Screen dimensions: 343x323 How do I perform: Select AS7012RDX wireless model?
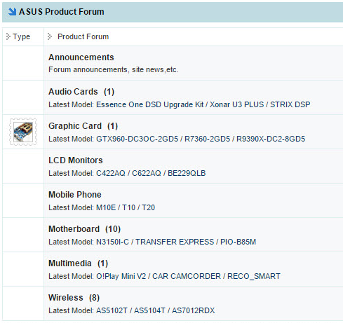(193, 310)
